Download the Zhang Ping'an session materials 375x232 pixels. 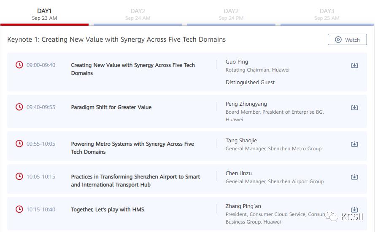point(354,210)
